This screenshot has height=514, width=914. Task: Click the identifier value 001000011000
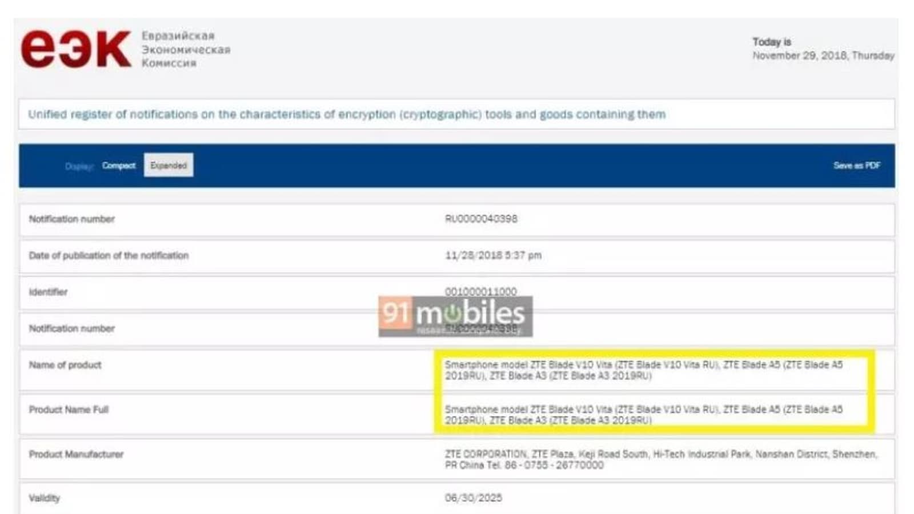coord(481,291)
